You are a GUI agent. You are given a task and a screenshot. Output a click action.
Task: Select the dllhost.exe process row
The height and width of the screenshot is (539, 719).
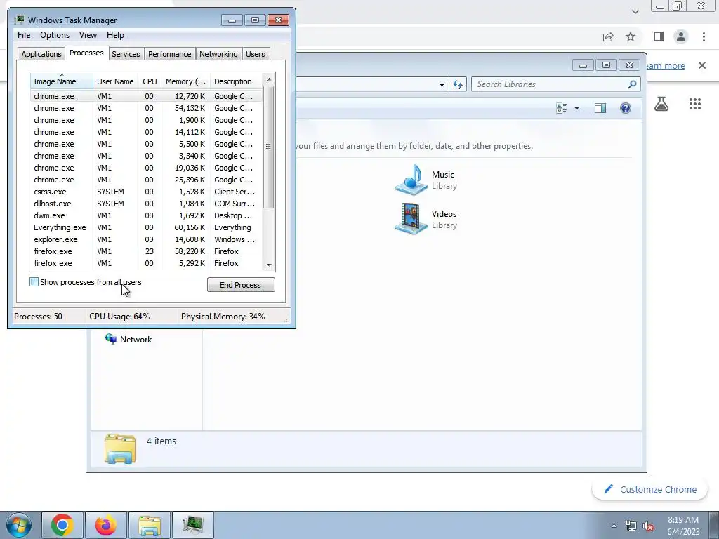click(x=146, y=204)
